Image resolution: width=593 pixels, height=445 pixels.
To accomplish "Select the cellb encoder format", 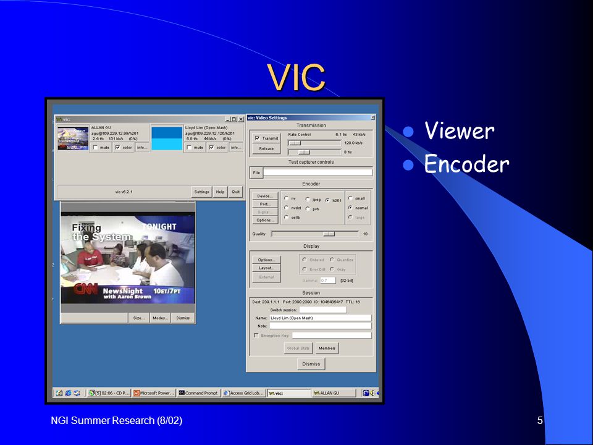I will (287, 217).
